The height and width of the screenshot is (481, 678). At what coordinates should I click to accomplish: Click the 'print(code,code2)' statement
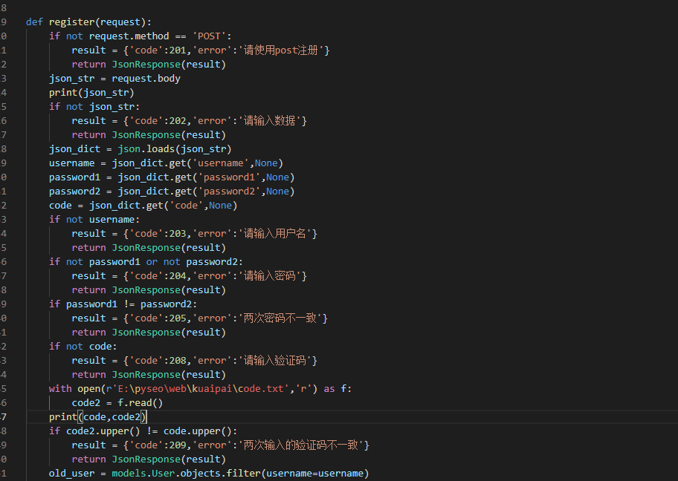click(x=97, y=417)
